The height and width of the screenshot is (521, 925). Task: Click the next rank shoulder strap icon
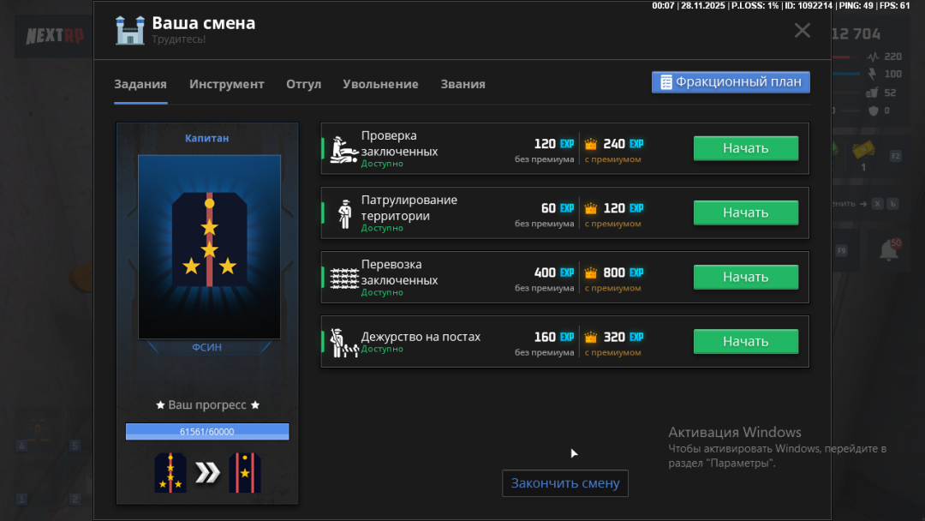coord(245,473)
